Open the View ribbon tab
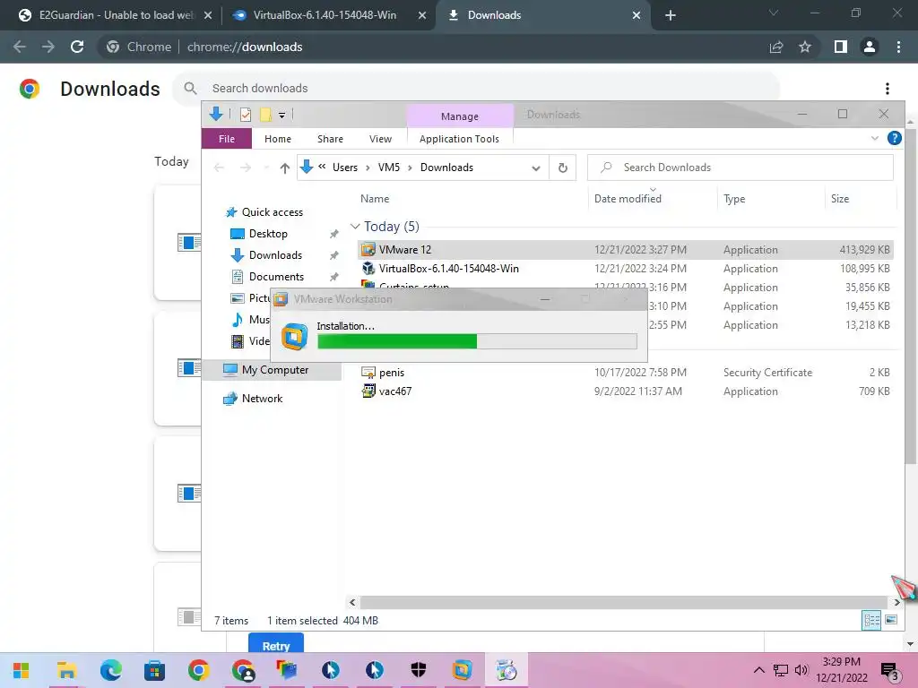 tap(380, 139)
